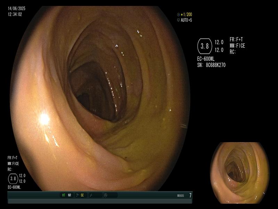Image resolution: width=278 pixels, height=209 pixels.
Task: Click the NR indicator in the status bar
Action: [x=69, y=195]
